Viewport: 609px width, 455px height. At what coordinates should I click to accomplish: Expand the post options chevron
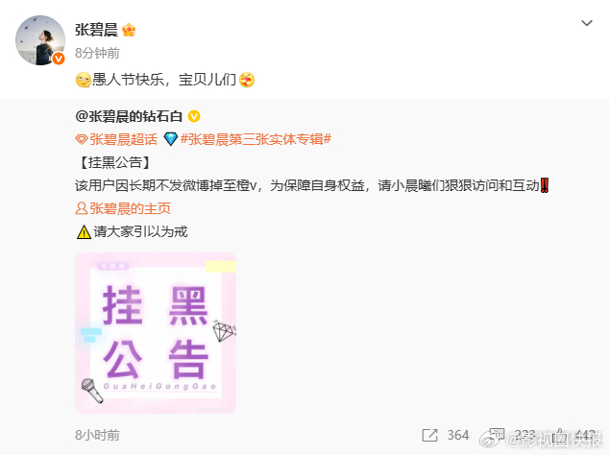pos(587,23)
